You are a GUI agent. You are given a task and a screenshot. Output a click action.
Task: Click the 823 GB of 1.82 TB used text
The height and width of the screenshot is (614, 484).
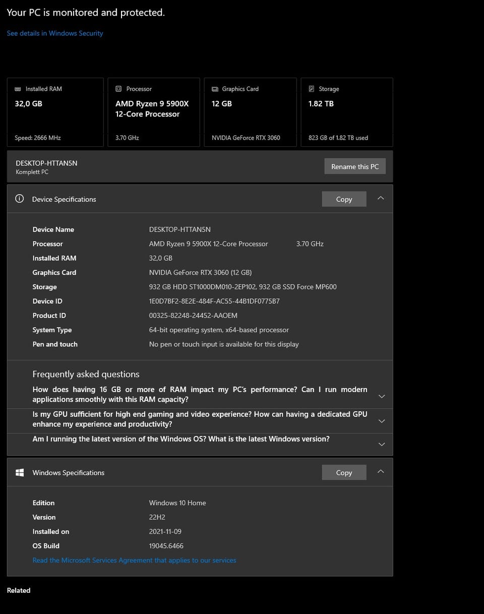tap(338, 138)
